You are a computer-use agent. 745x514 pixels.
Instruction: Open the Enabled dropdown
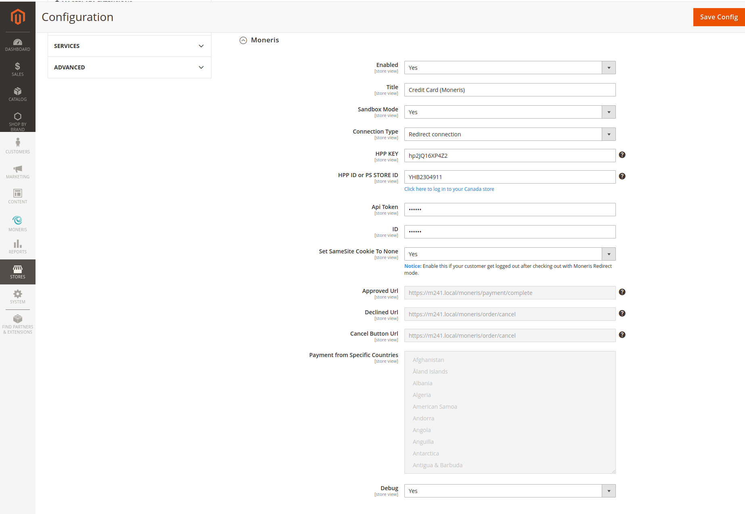[510, 68]
